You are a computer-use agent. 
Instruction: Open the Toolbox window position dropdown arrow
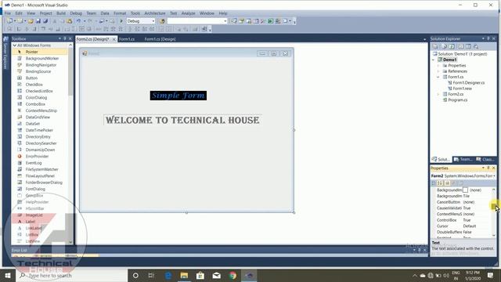pyautogui.click(x=59, y=38)
